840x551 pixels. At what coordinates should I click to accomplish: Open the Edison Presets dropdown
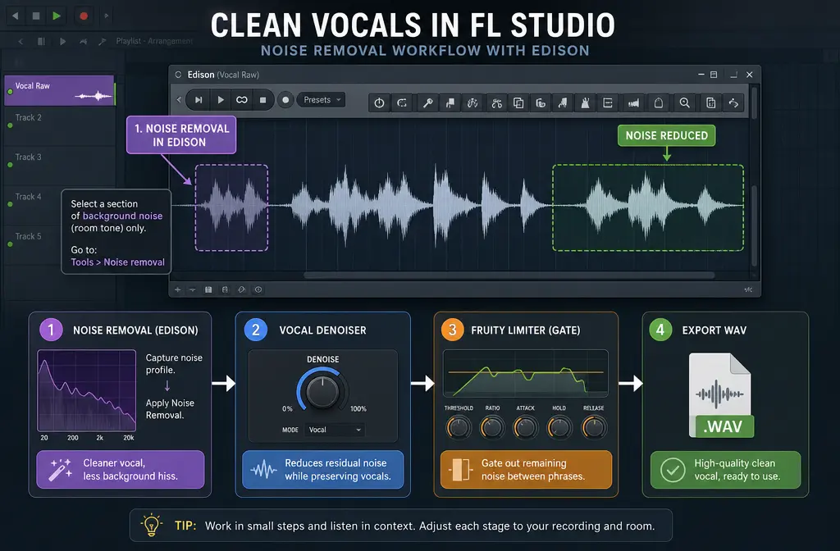(322, 100)
